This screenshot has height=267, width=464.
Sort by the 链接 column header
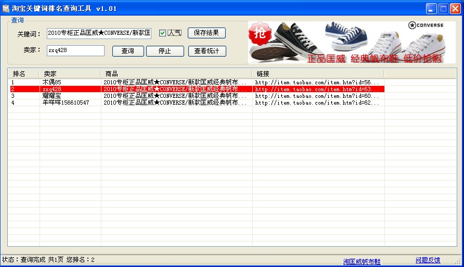pos(318,74)
